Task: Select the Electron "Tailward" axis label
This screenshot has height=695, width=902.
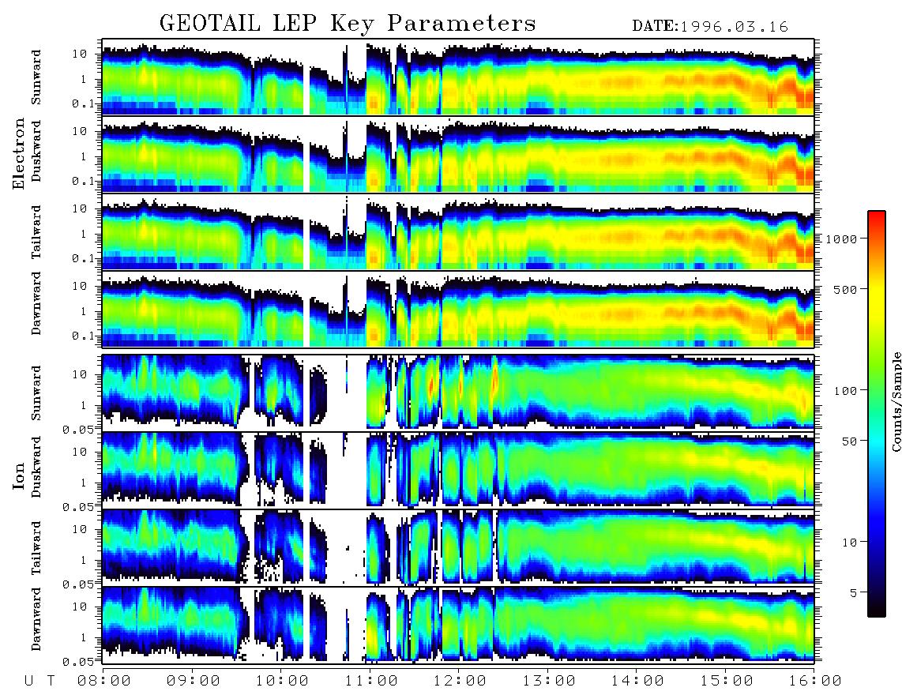Action: pos(36,232)
